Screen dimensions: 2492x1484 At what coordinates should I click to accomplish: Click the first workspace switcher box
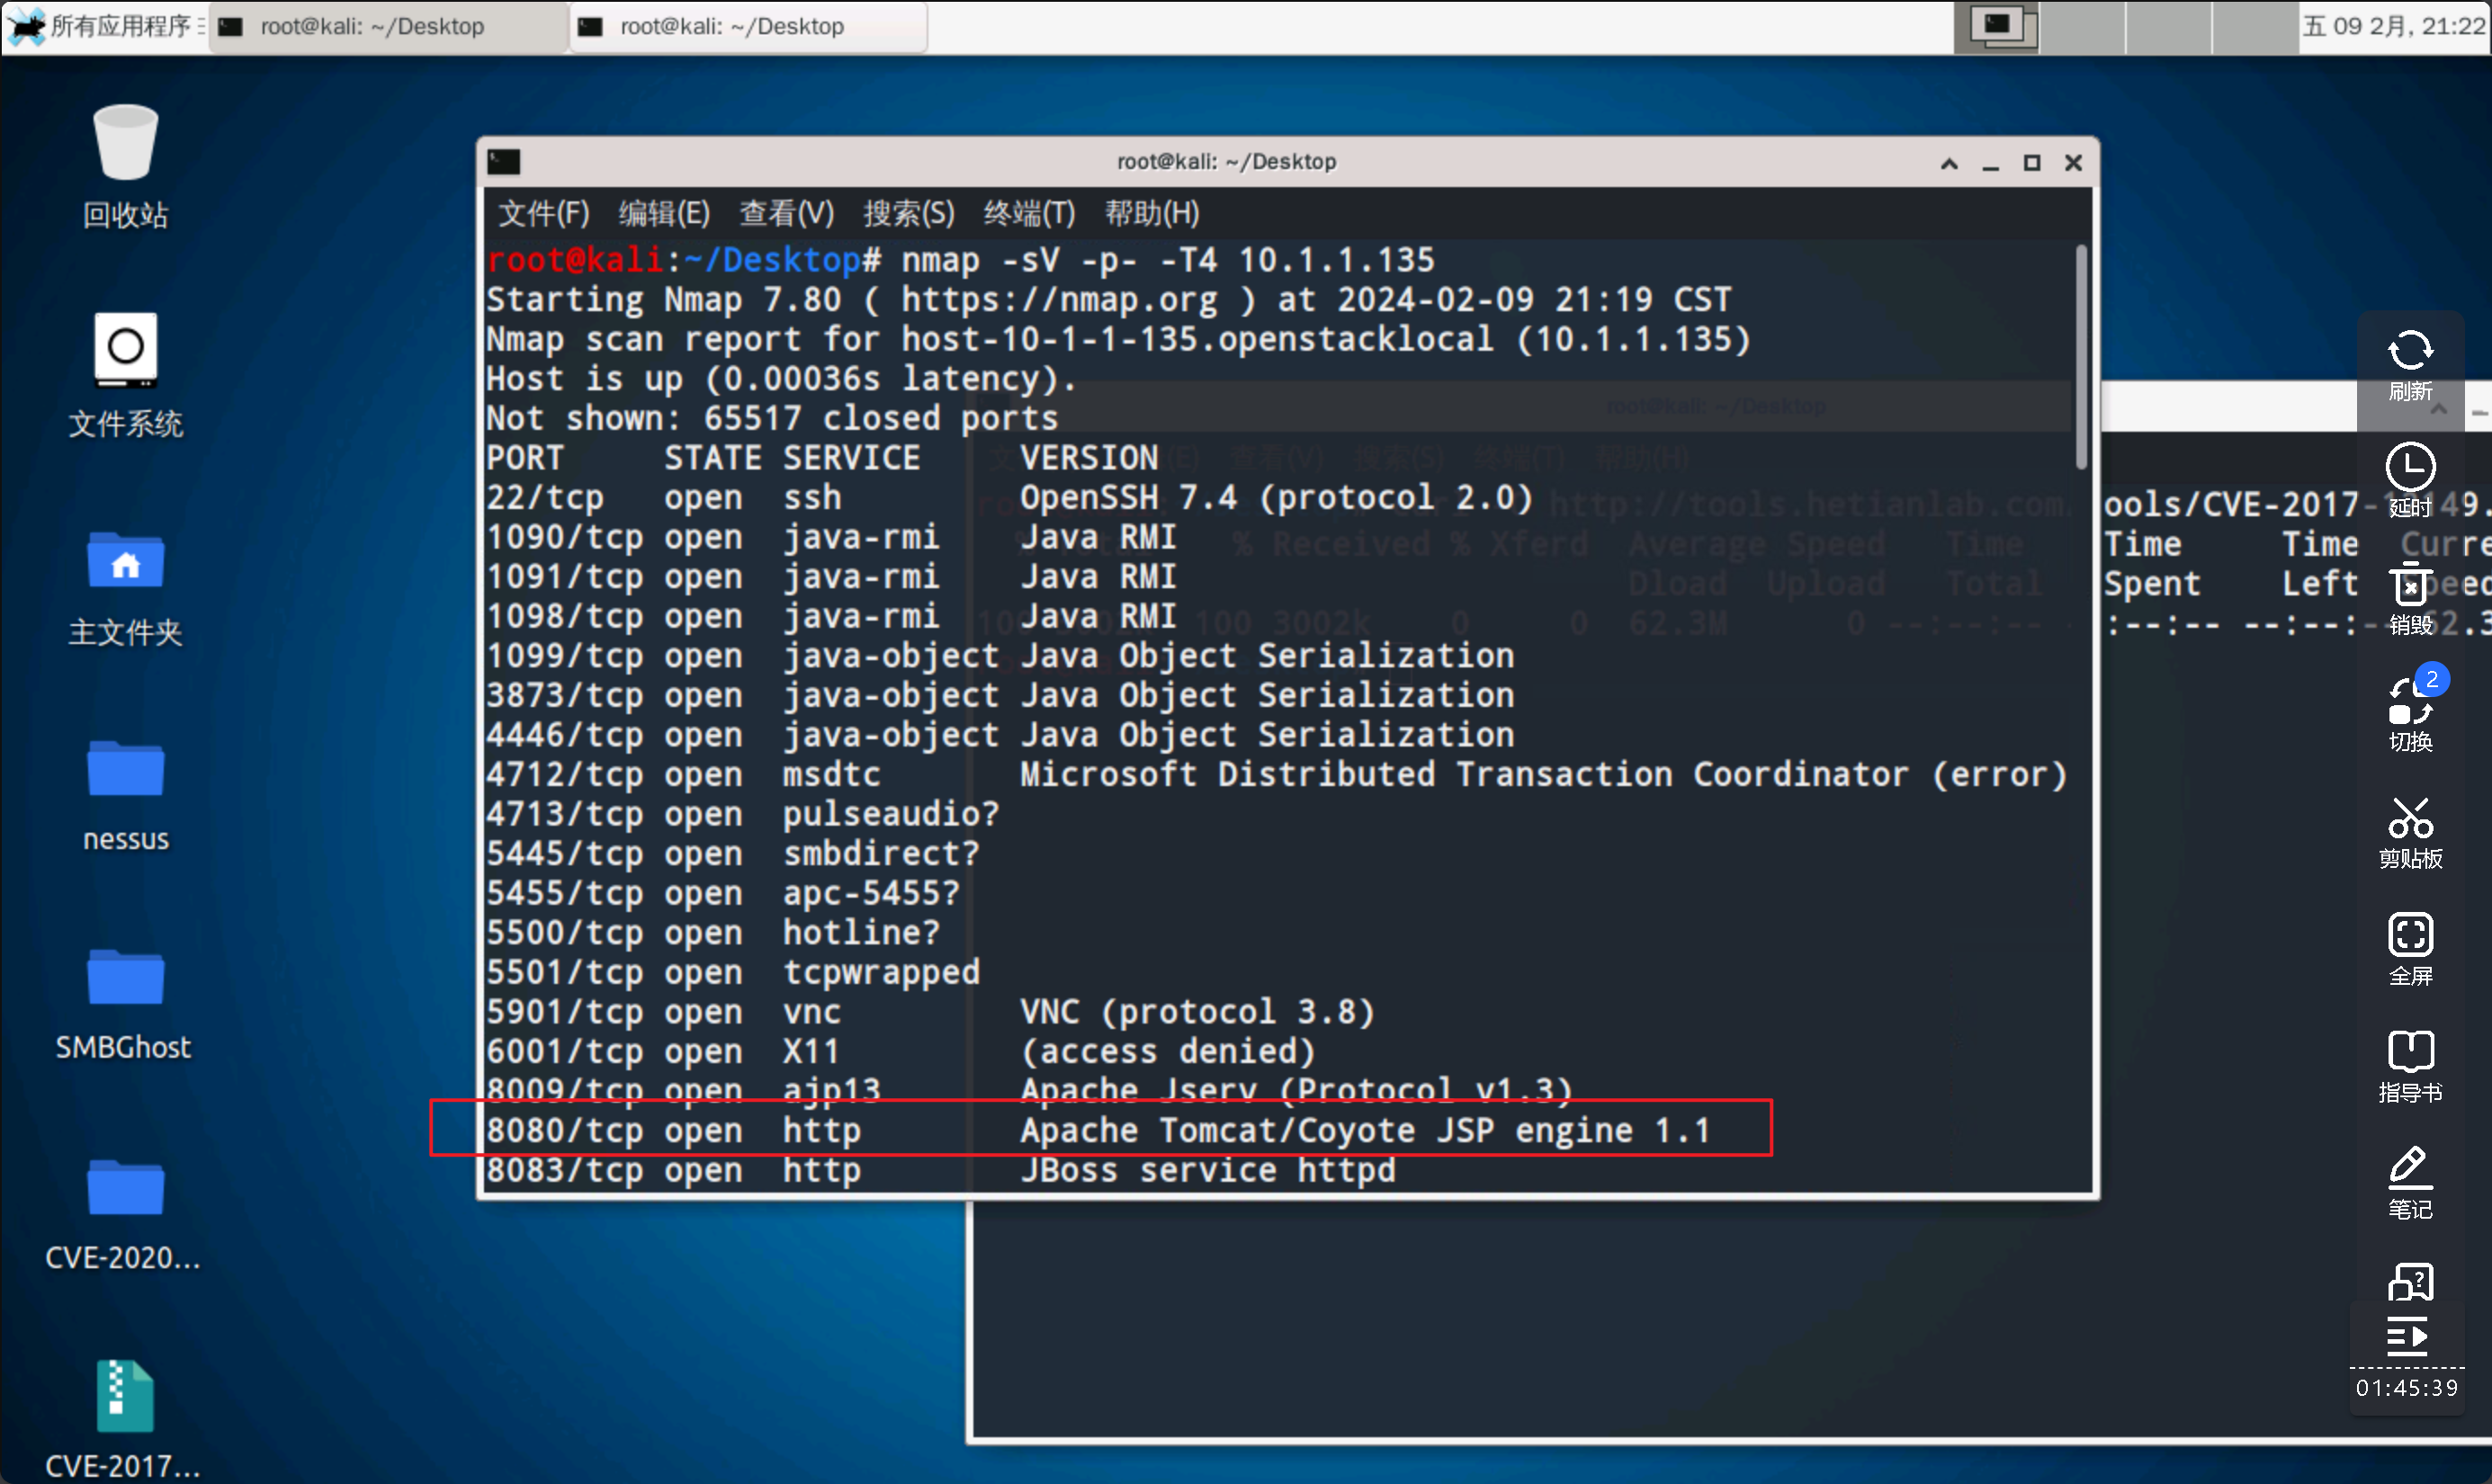coord(1997,26)
